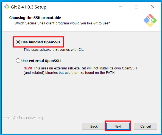Open the gitforwindows.org link
This screenshot has height=135, width=162.
pyautogui.click(x=23, y=118)
